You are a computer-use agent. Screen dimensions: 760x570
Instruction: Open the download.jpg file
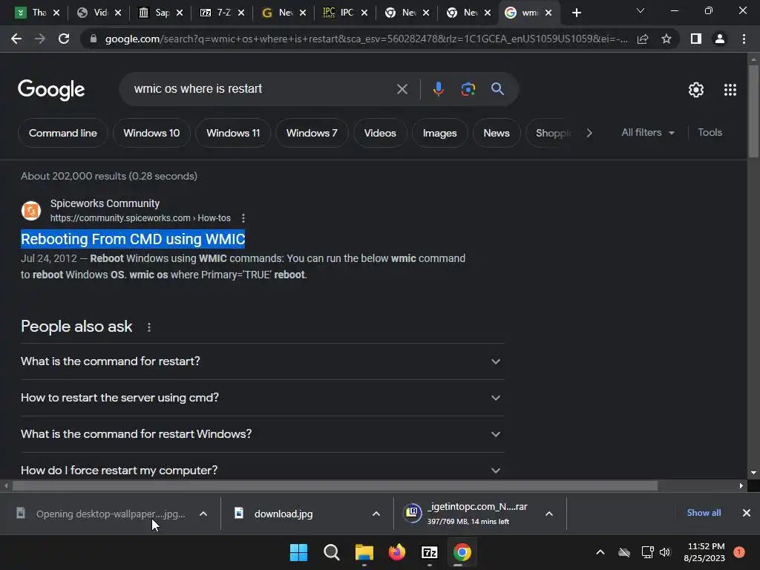click(284, 514)
